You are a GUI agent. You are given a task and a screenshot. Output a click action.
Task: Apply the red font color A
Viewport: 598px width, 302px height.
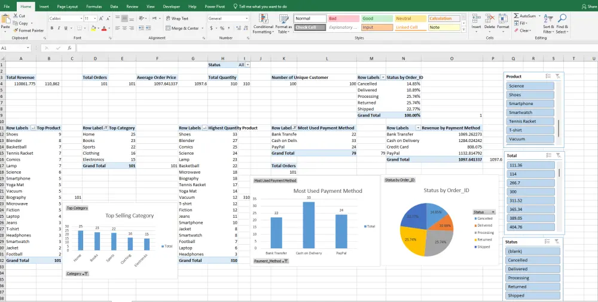pyautogui.click(x=103, y=28)
